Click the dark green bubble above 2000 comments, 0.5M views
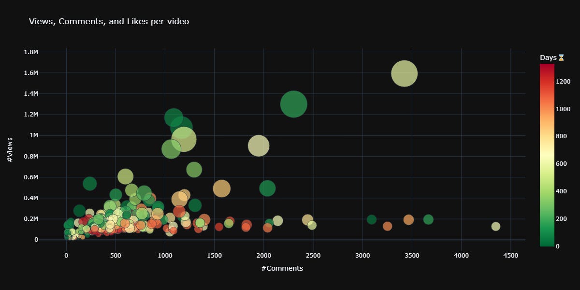580x290 pixels. click(267, 188)
